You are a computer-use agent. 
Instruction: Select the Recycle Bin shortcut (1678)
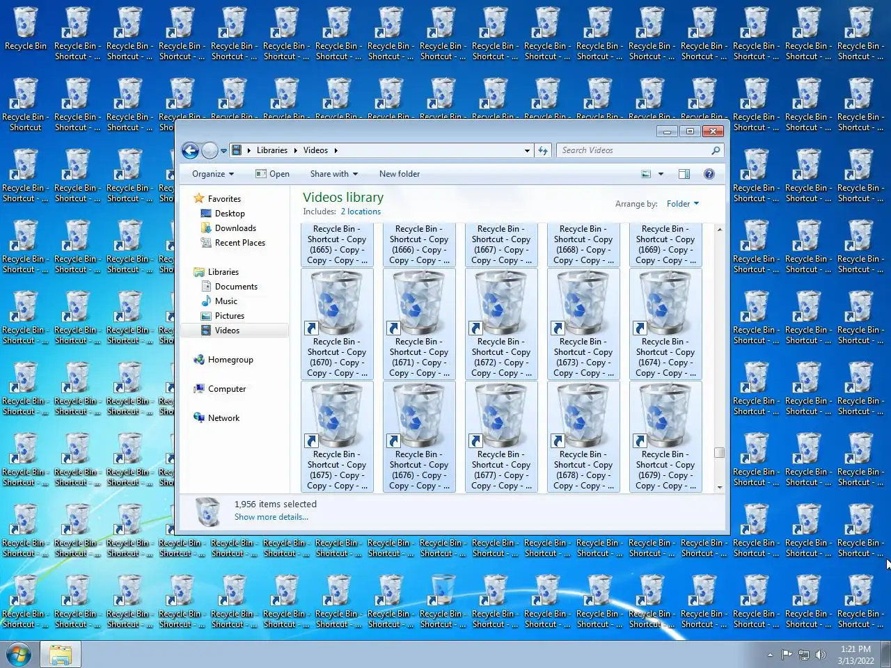click(583, 436)
